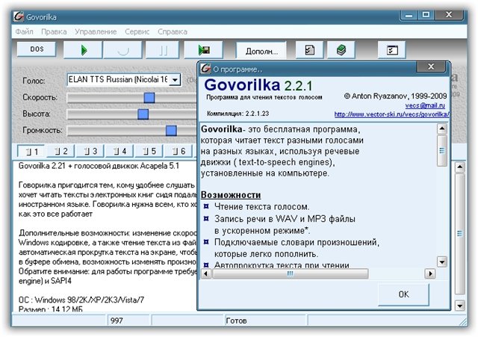This screenshot has height=337, width=478.
Task: Click the Govorilka icon in main title bar
Action: [x=19, y=16]
